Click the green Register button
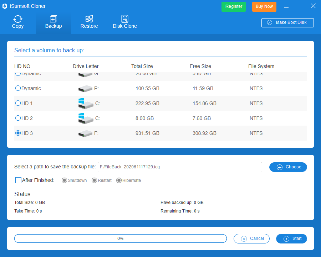This screenshot has width=321, height=257. [x=234, y=6]
